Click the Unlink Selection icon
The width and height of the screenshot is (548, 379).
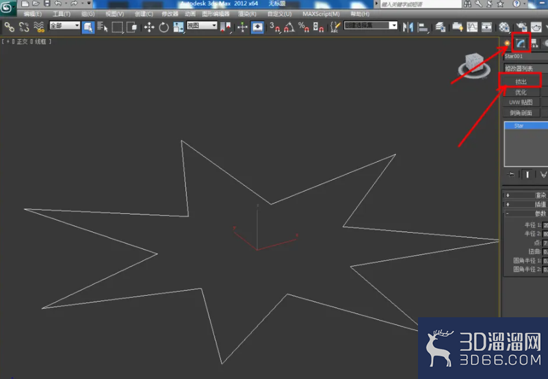pos(24,27)
